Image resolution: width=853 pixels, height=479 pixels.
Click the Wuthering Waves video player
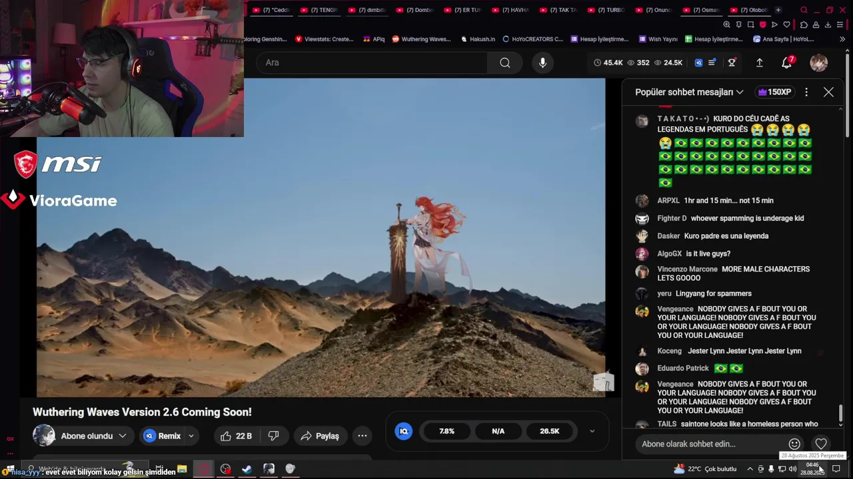coord(321,238)
